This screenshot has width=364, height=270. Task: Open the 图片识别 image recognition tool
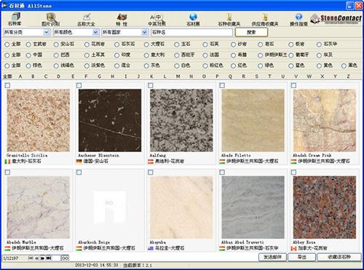(x=51, y=20)
